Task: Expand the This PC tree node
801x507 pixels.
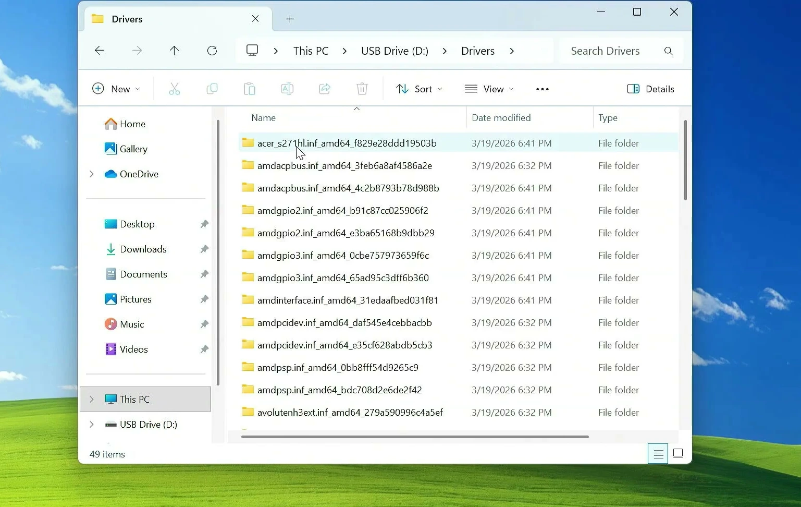Action: [x=92, y=400]
